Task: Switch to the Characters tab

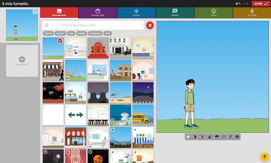Action: (x=98, y=12)
